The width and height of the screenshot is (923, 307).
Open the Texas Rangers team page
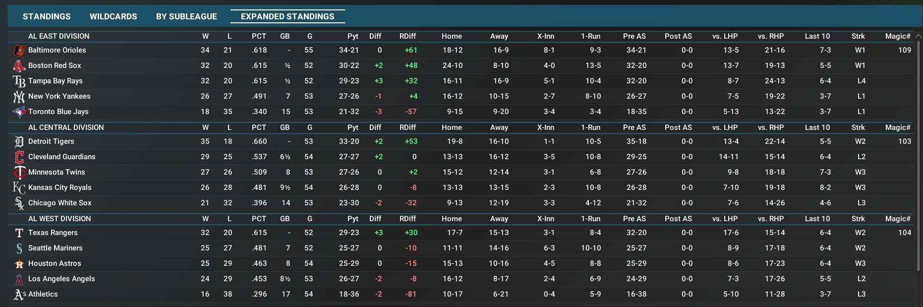(x=53, y=233)
